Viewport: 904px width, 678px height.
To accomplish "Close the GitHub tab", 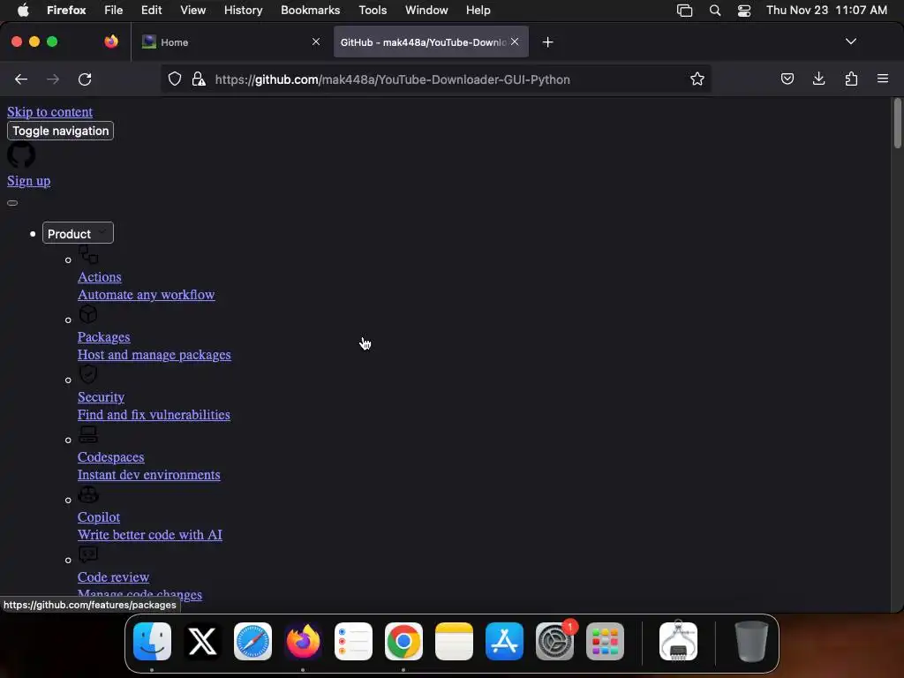I will [x=515, y=41].
